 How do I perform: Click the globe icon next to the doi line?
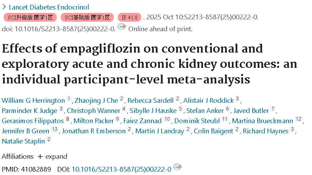coord(122,27)
